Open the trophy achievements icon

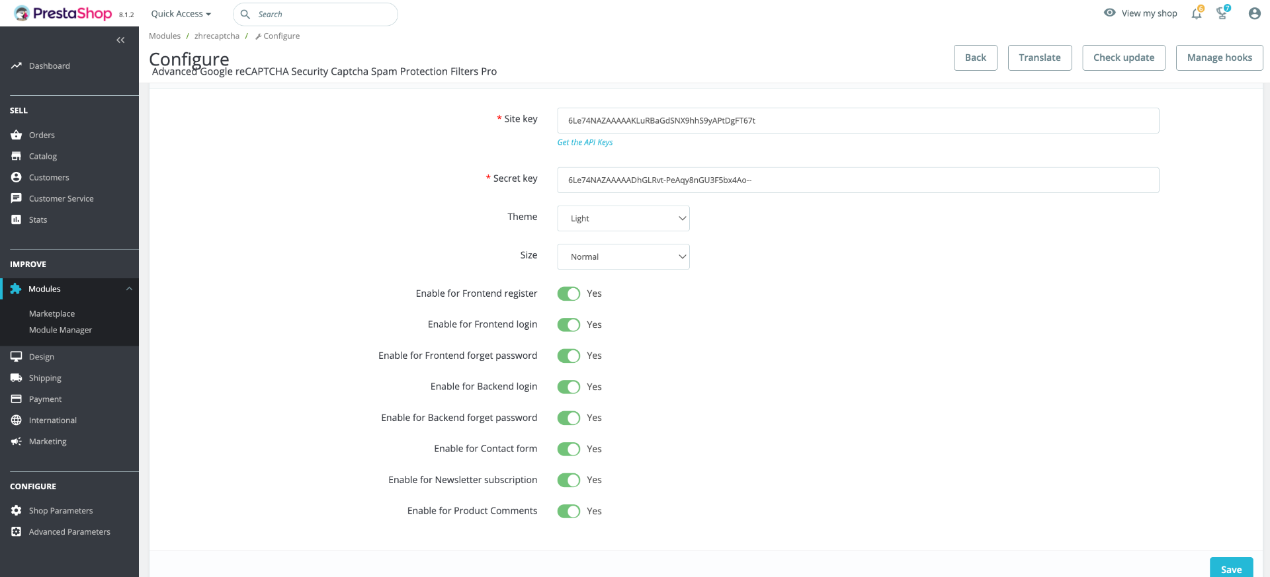[1222, 13]
